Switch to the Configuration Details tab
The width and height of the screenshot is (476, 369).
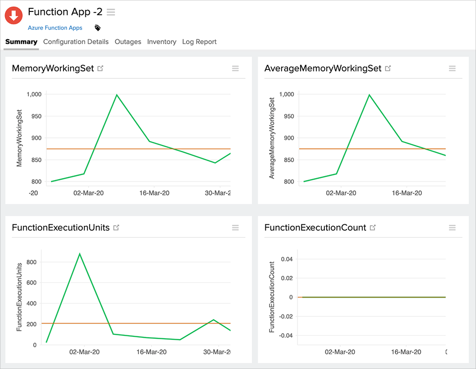[x=75, y=42]
